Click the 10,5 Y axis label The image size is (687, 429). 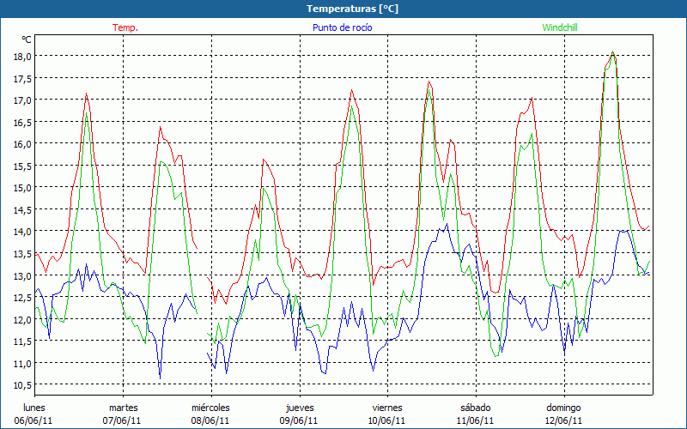click(x=21, y=384)
